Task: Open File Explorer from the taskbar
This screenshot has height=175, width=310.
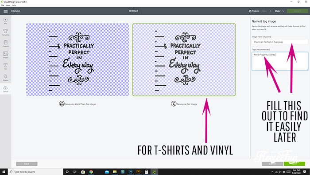Action: 115,172
